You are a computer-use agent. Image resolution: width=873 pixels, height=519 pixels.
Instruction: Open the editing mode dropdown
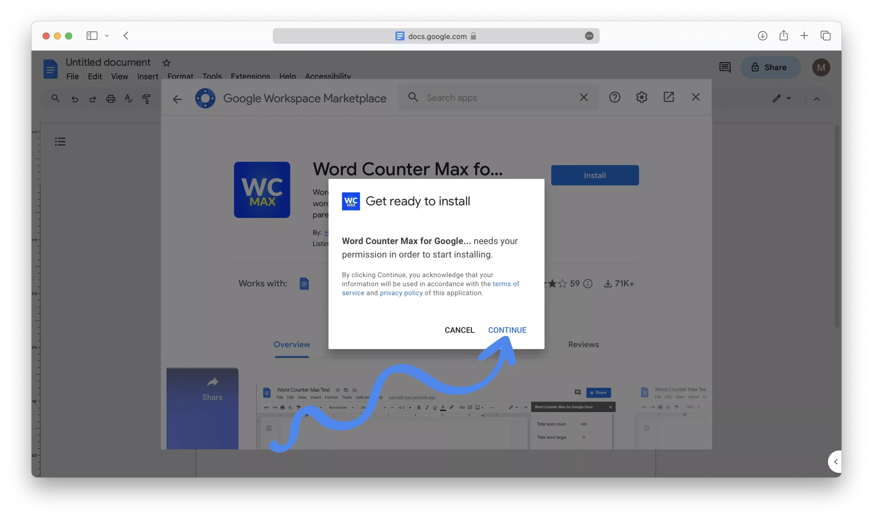(x=782, y=98)
